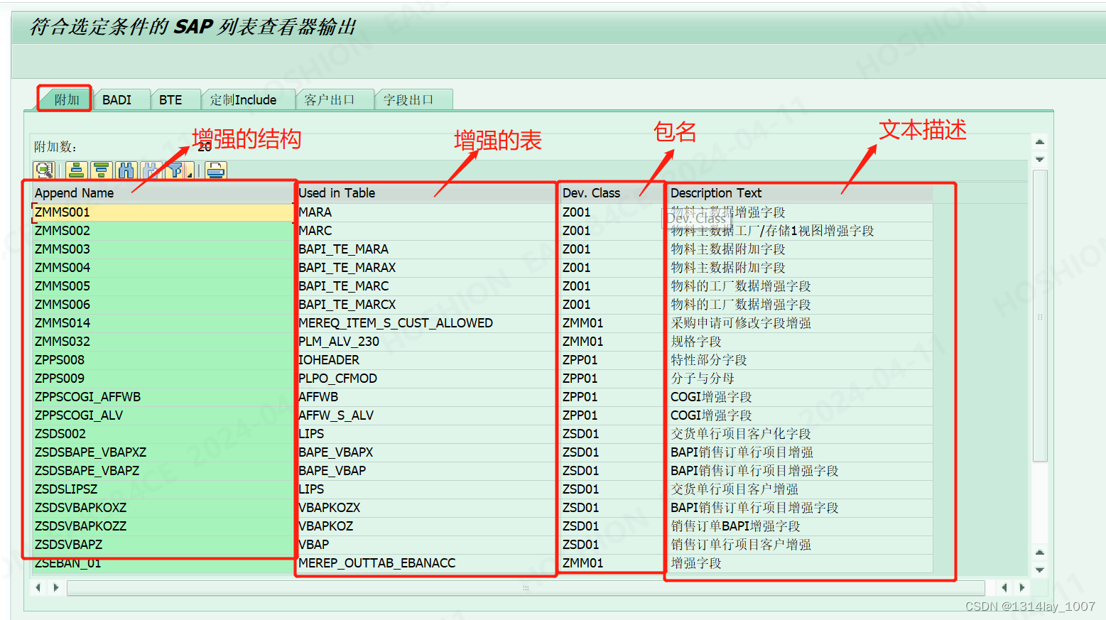This screenshot has width=1106, height=620.
Task: Click the up arrow near the scrollbar bottom
Action: coord(1039,552)
